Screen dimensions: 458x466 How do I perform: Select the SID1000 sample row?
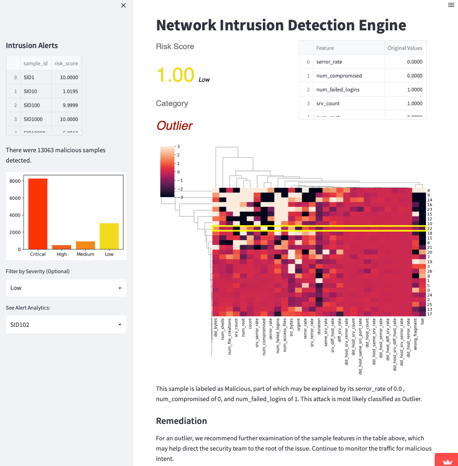coord(44,119)
